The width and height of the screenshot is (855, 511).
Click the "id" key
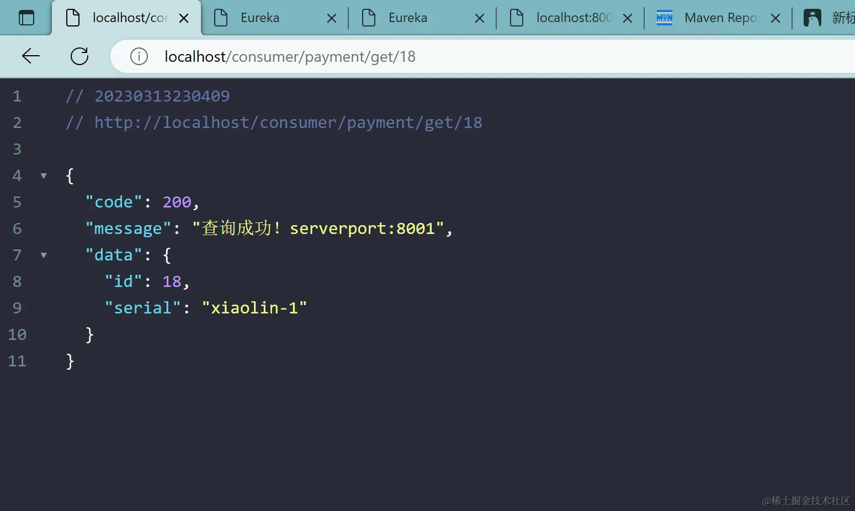(123, 281)
